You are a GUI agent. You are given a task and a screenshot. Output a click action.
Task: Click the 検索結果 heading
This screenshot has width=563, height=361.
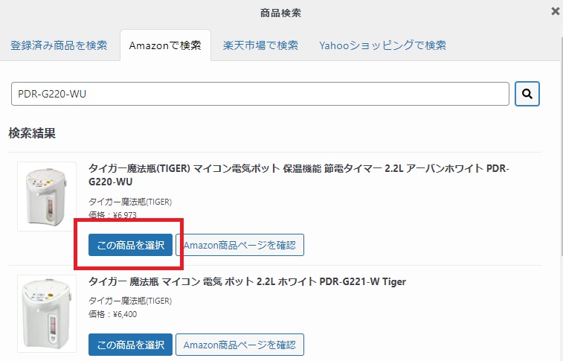point(32,133)
